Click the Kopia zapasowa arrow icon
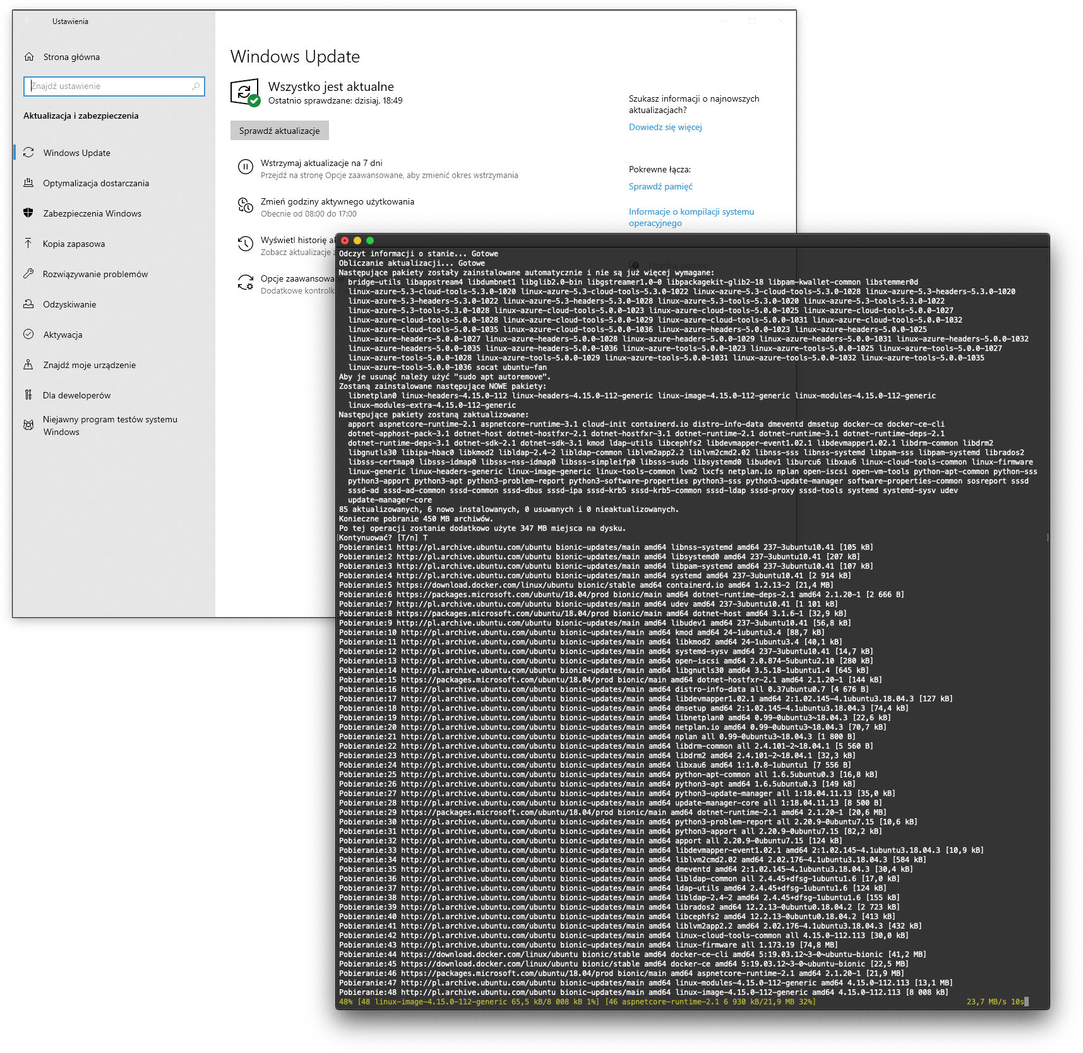Screen dimensions: 1083x1053 click(28, 244)
